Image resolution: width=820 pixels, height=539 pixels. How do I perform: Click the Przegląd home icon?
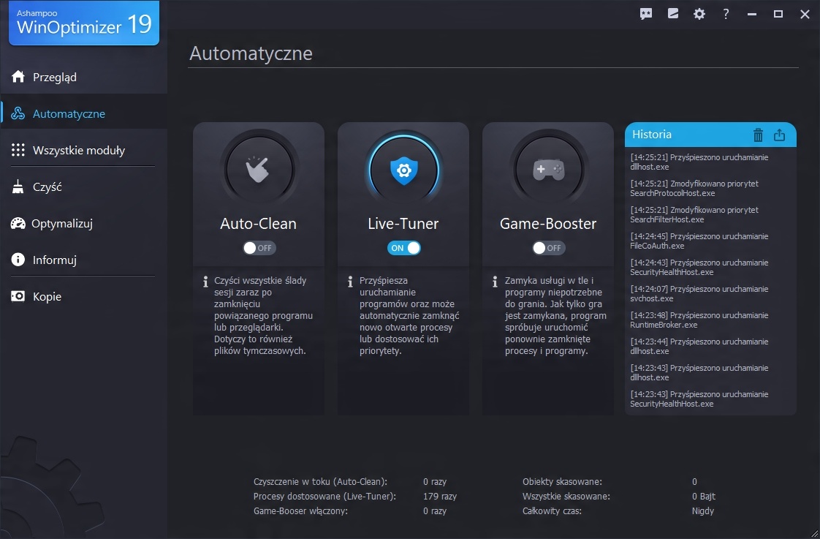[18, 76]
